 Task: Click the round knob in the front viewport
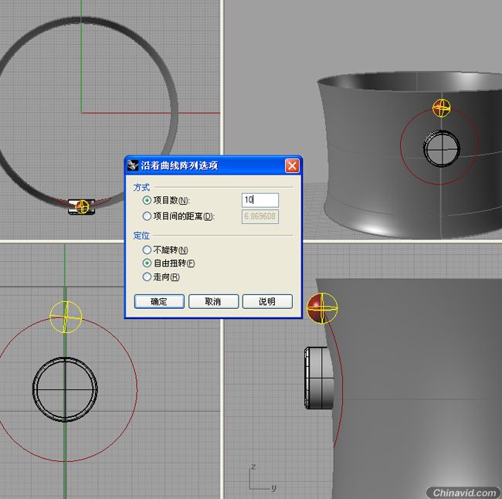[x=65, y=389]
